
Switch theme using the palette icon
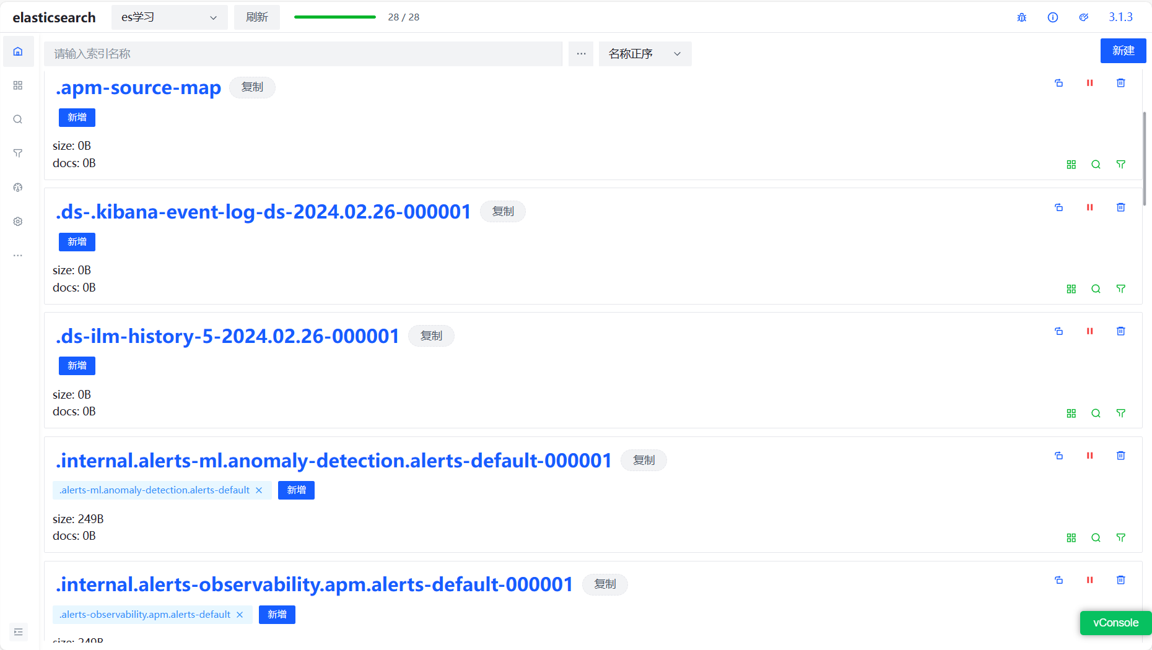click(1083, 17)
